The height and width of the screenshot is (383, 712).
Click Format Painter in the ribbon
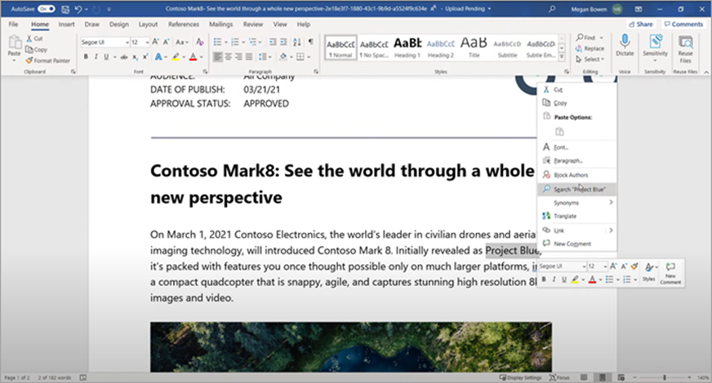(48, 60)
